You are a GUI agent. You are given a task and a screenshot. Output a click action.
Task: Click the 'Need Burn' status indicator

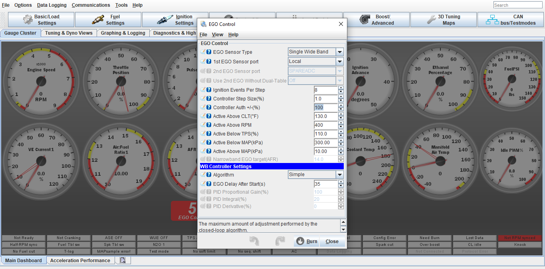(x=430, y=238)
